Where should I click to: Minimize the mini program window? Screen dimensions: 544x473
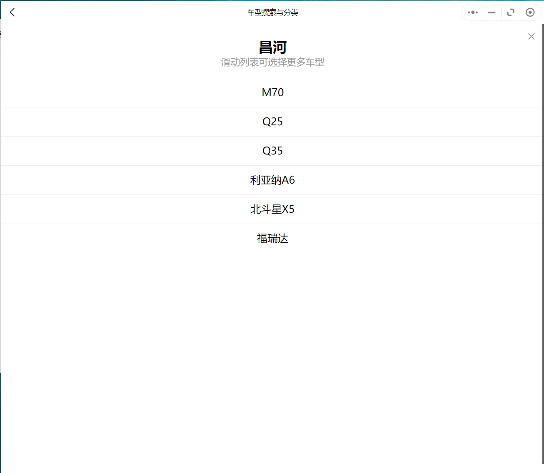(x=492, y=12)
